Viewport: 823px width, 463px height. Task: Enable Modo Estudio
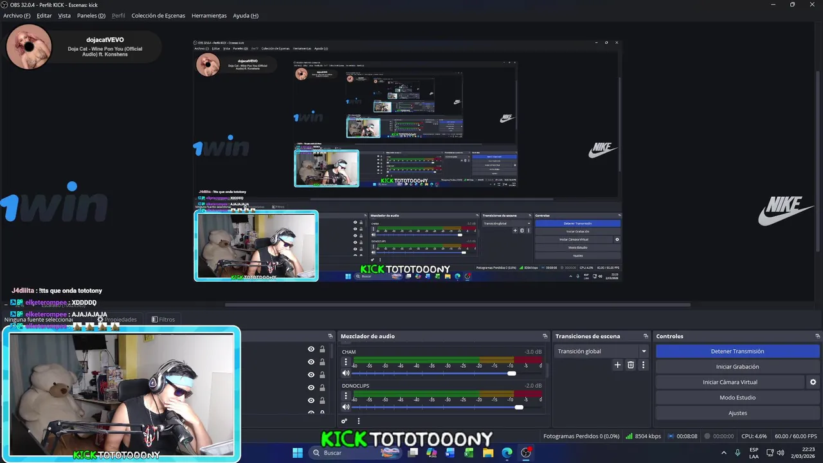[x=737, y=397]
